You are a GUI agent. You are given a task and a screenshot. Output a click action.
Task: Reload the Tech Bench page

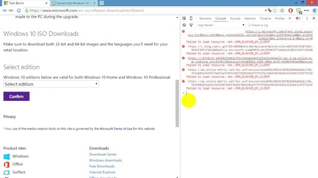pos(19,10)
